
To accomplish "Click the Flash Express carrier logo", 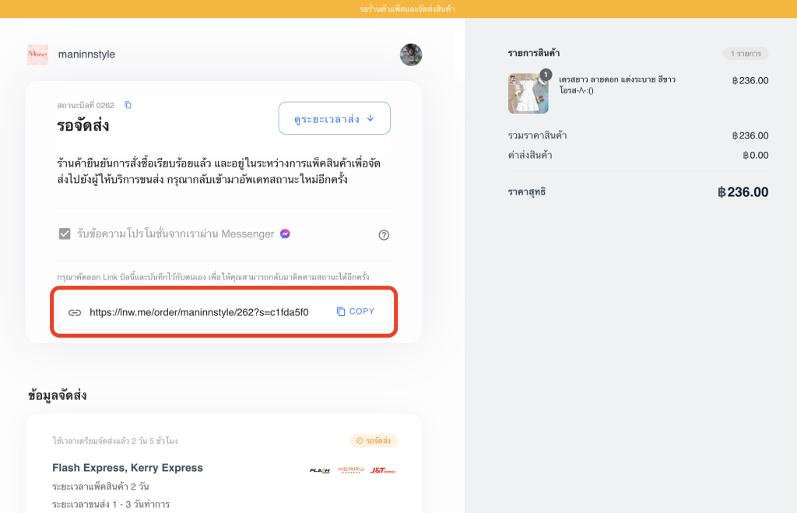I will [320, 470].
